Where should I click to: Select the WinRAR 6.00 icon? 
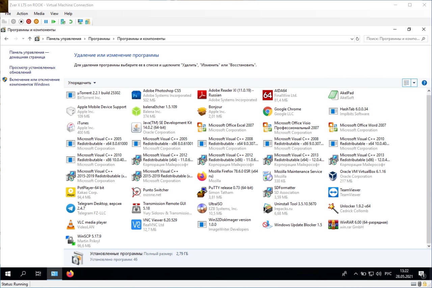coord(333,225)
